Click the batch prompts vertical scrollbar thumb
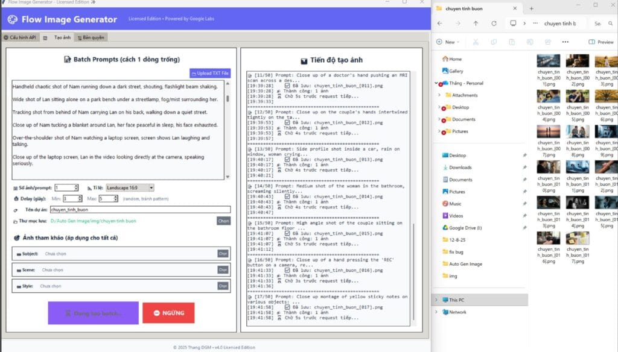This screenshot has height=352, width=618. (228, 98)
